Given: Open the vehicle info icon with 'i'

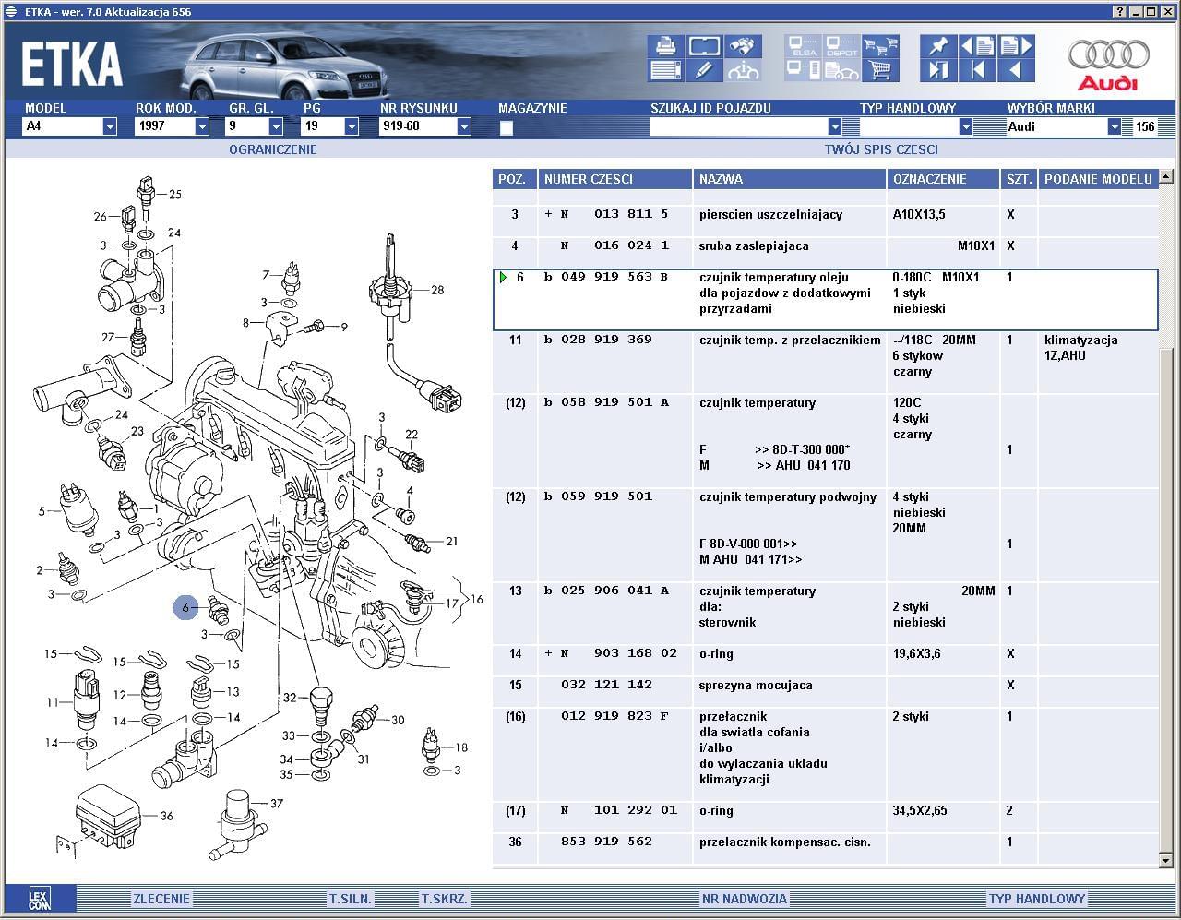Looking at the screenshot, I should click(x=743, y=70).
